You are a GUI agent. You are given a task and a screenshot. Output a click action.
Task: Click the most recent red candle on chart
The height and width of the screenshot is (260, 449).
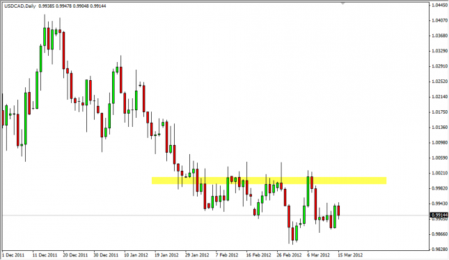[338, 211]
